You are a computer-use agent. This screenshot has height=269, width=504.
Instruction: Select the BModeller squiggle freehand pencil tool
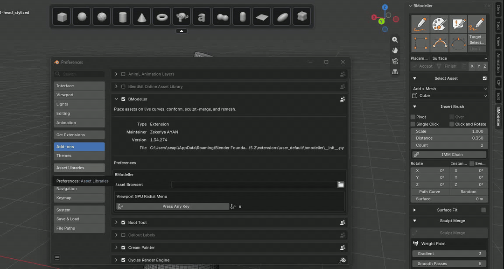477,24
